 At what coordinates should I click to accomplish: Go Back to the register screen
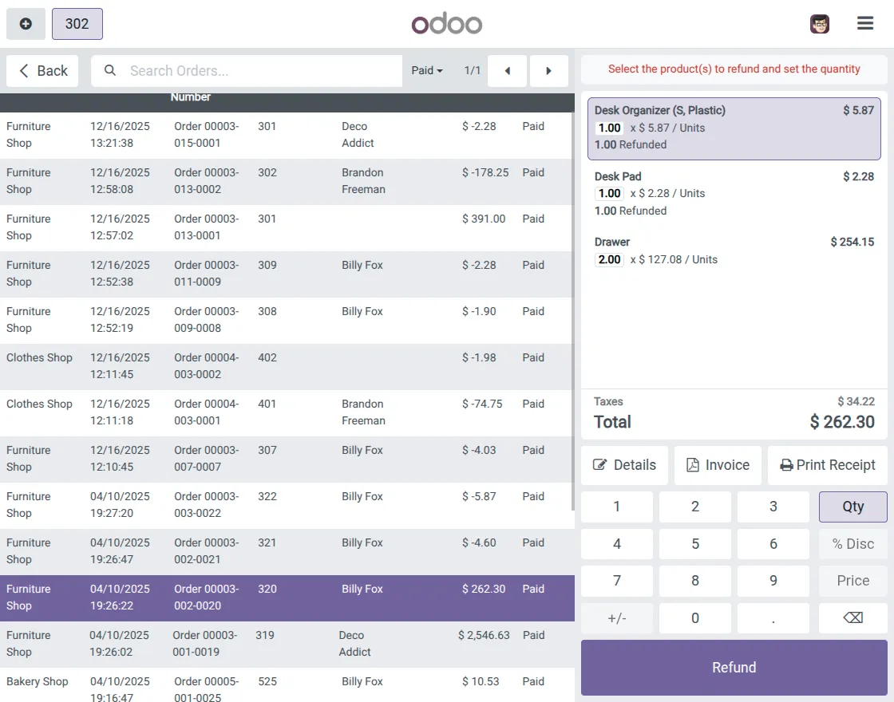(42, 70)
